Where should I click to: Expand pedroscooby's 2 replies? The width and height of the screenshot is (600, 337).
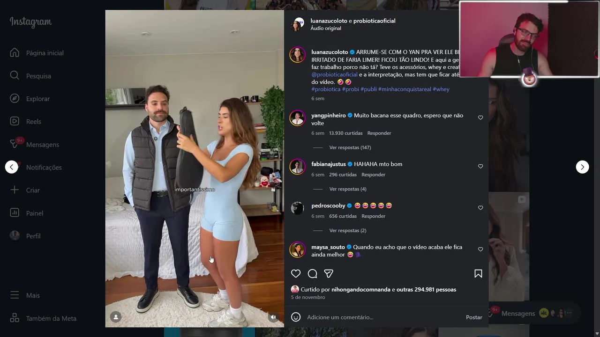(x=348, y=230)
